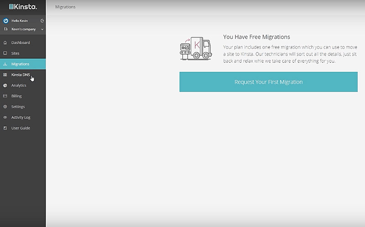Click the Kevin's company label

pyautogui.click(x=24, y=29)
